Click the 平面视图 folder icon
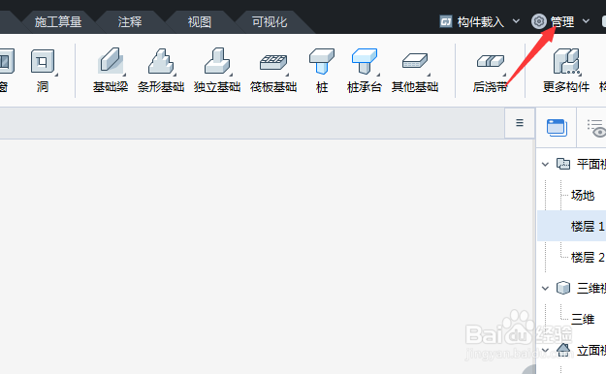This screenshot has height=374, width=606. click(563, 164)
